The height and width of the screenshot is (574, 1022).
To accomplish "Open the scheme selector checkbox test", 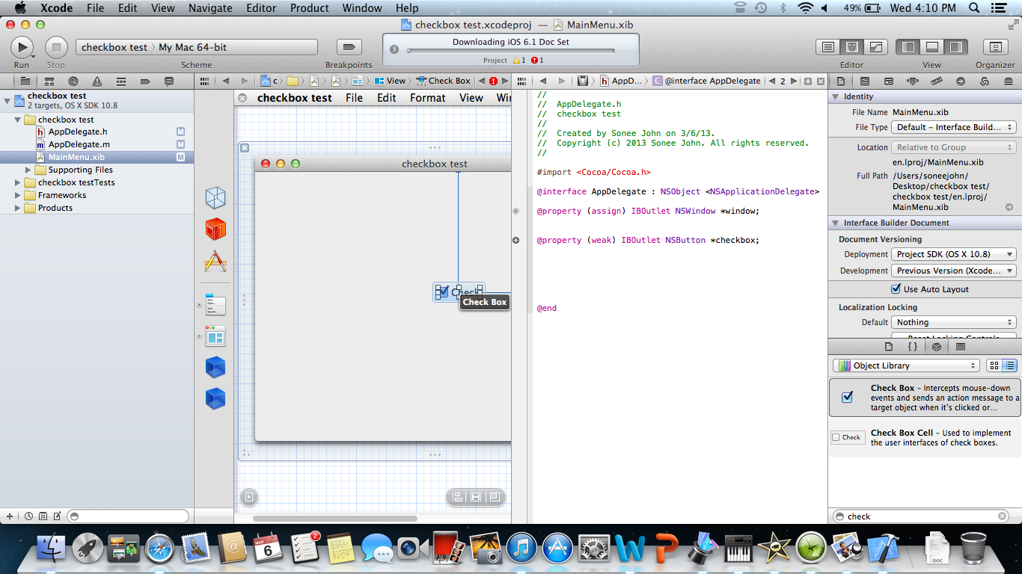I will (x=114, y=47).
